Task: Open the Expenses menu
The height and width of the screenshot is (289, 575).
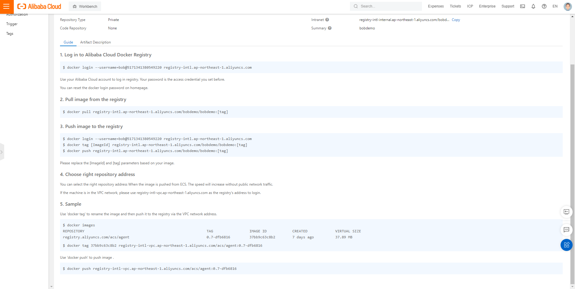Action: [436, 6]
